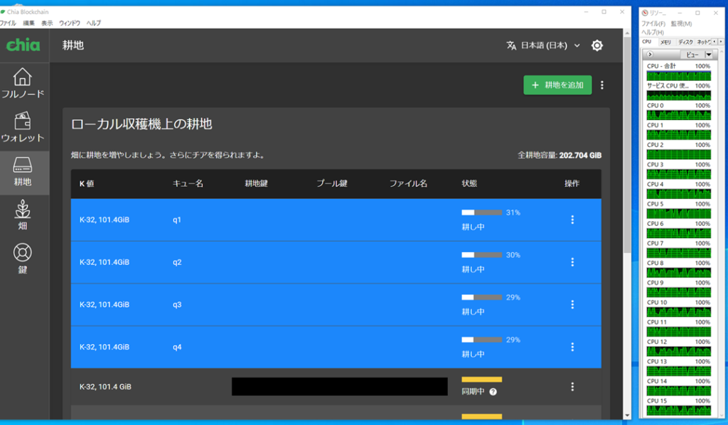Viewport: 728px width, 425px height.
Task: Click the 全耕地容量 202.704 GiB text
Action: (x=560, y=156)
